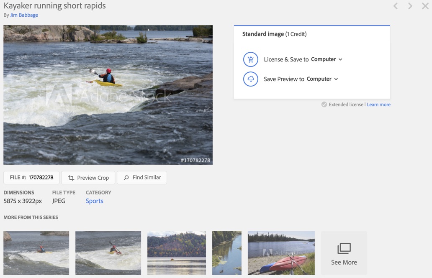Screen dimensions: 432x278
Task: Close the image detail view
Action: 425,6
